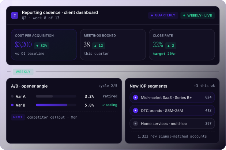Image resolution: width=226 pixels, height=150 pixels.
Task: Switch to the Quarterly view pill
Action: [x=163, y=15]
